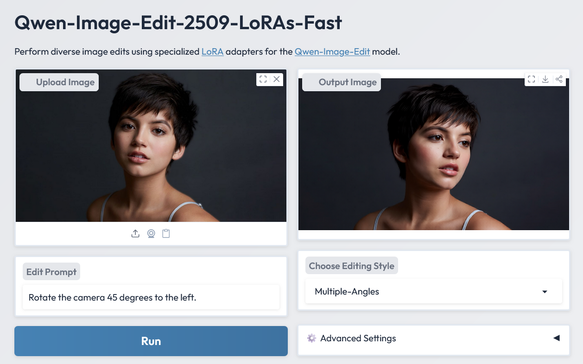The width and height of the screenshot is (583, 364).
Task: Click the Upload Image label
Action: click(59, 82)
